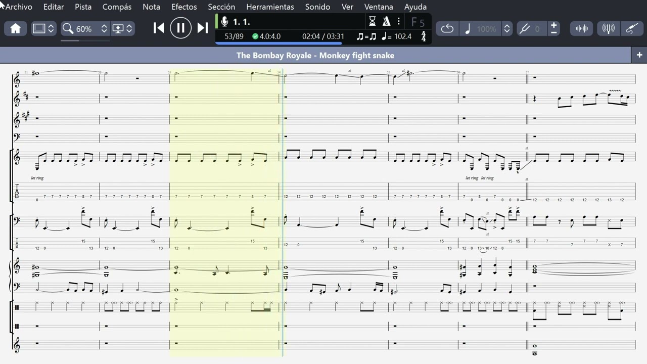Screen dimensions: 647x364
Task: Jump to the previous bar
Action: coord(159,28)
